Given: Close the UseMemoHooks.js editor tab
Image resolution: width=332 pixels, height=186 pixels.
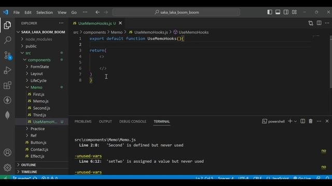Looking at the screenshot, I should point(120,23).
